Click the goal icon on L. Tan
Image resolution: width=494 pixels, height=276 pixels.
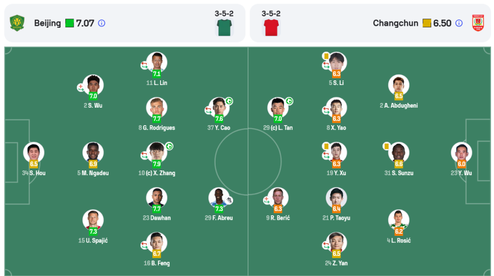coord(289,101)
